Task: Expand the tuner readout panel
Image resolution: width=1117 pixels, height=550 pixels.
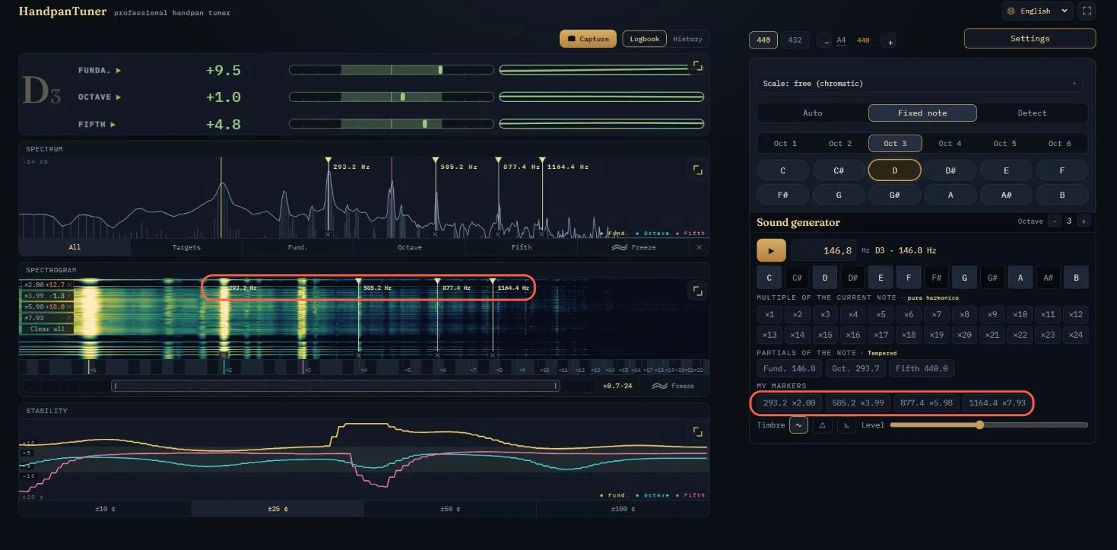Action: pyautogui.click(x=697, y=66)
